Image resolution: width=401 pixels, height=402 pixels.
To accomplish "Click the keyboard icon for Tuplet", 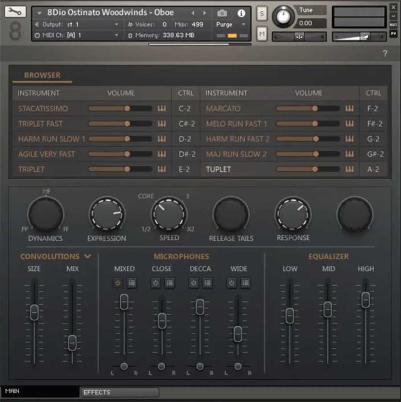I will click(349, 169).
